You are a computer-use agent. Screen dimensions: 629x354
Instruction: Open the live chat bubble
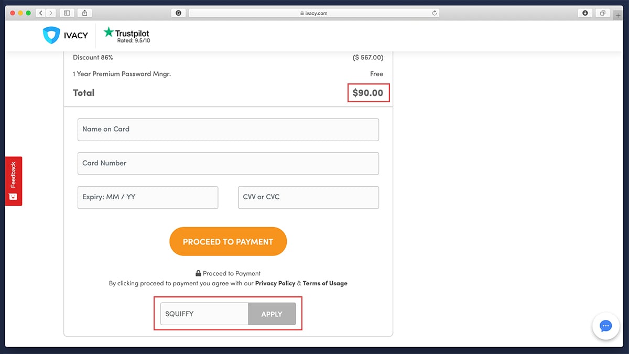pyautogui.click(x=606, y=326)
